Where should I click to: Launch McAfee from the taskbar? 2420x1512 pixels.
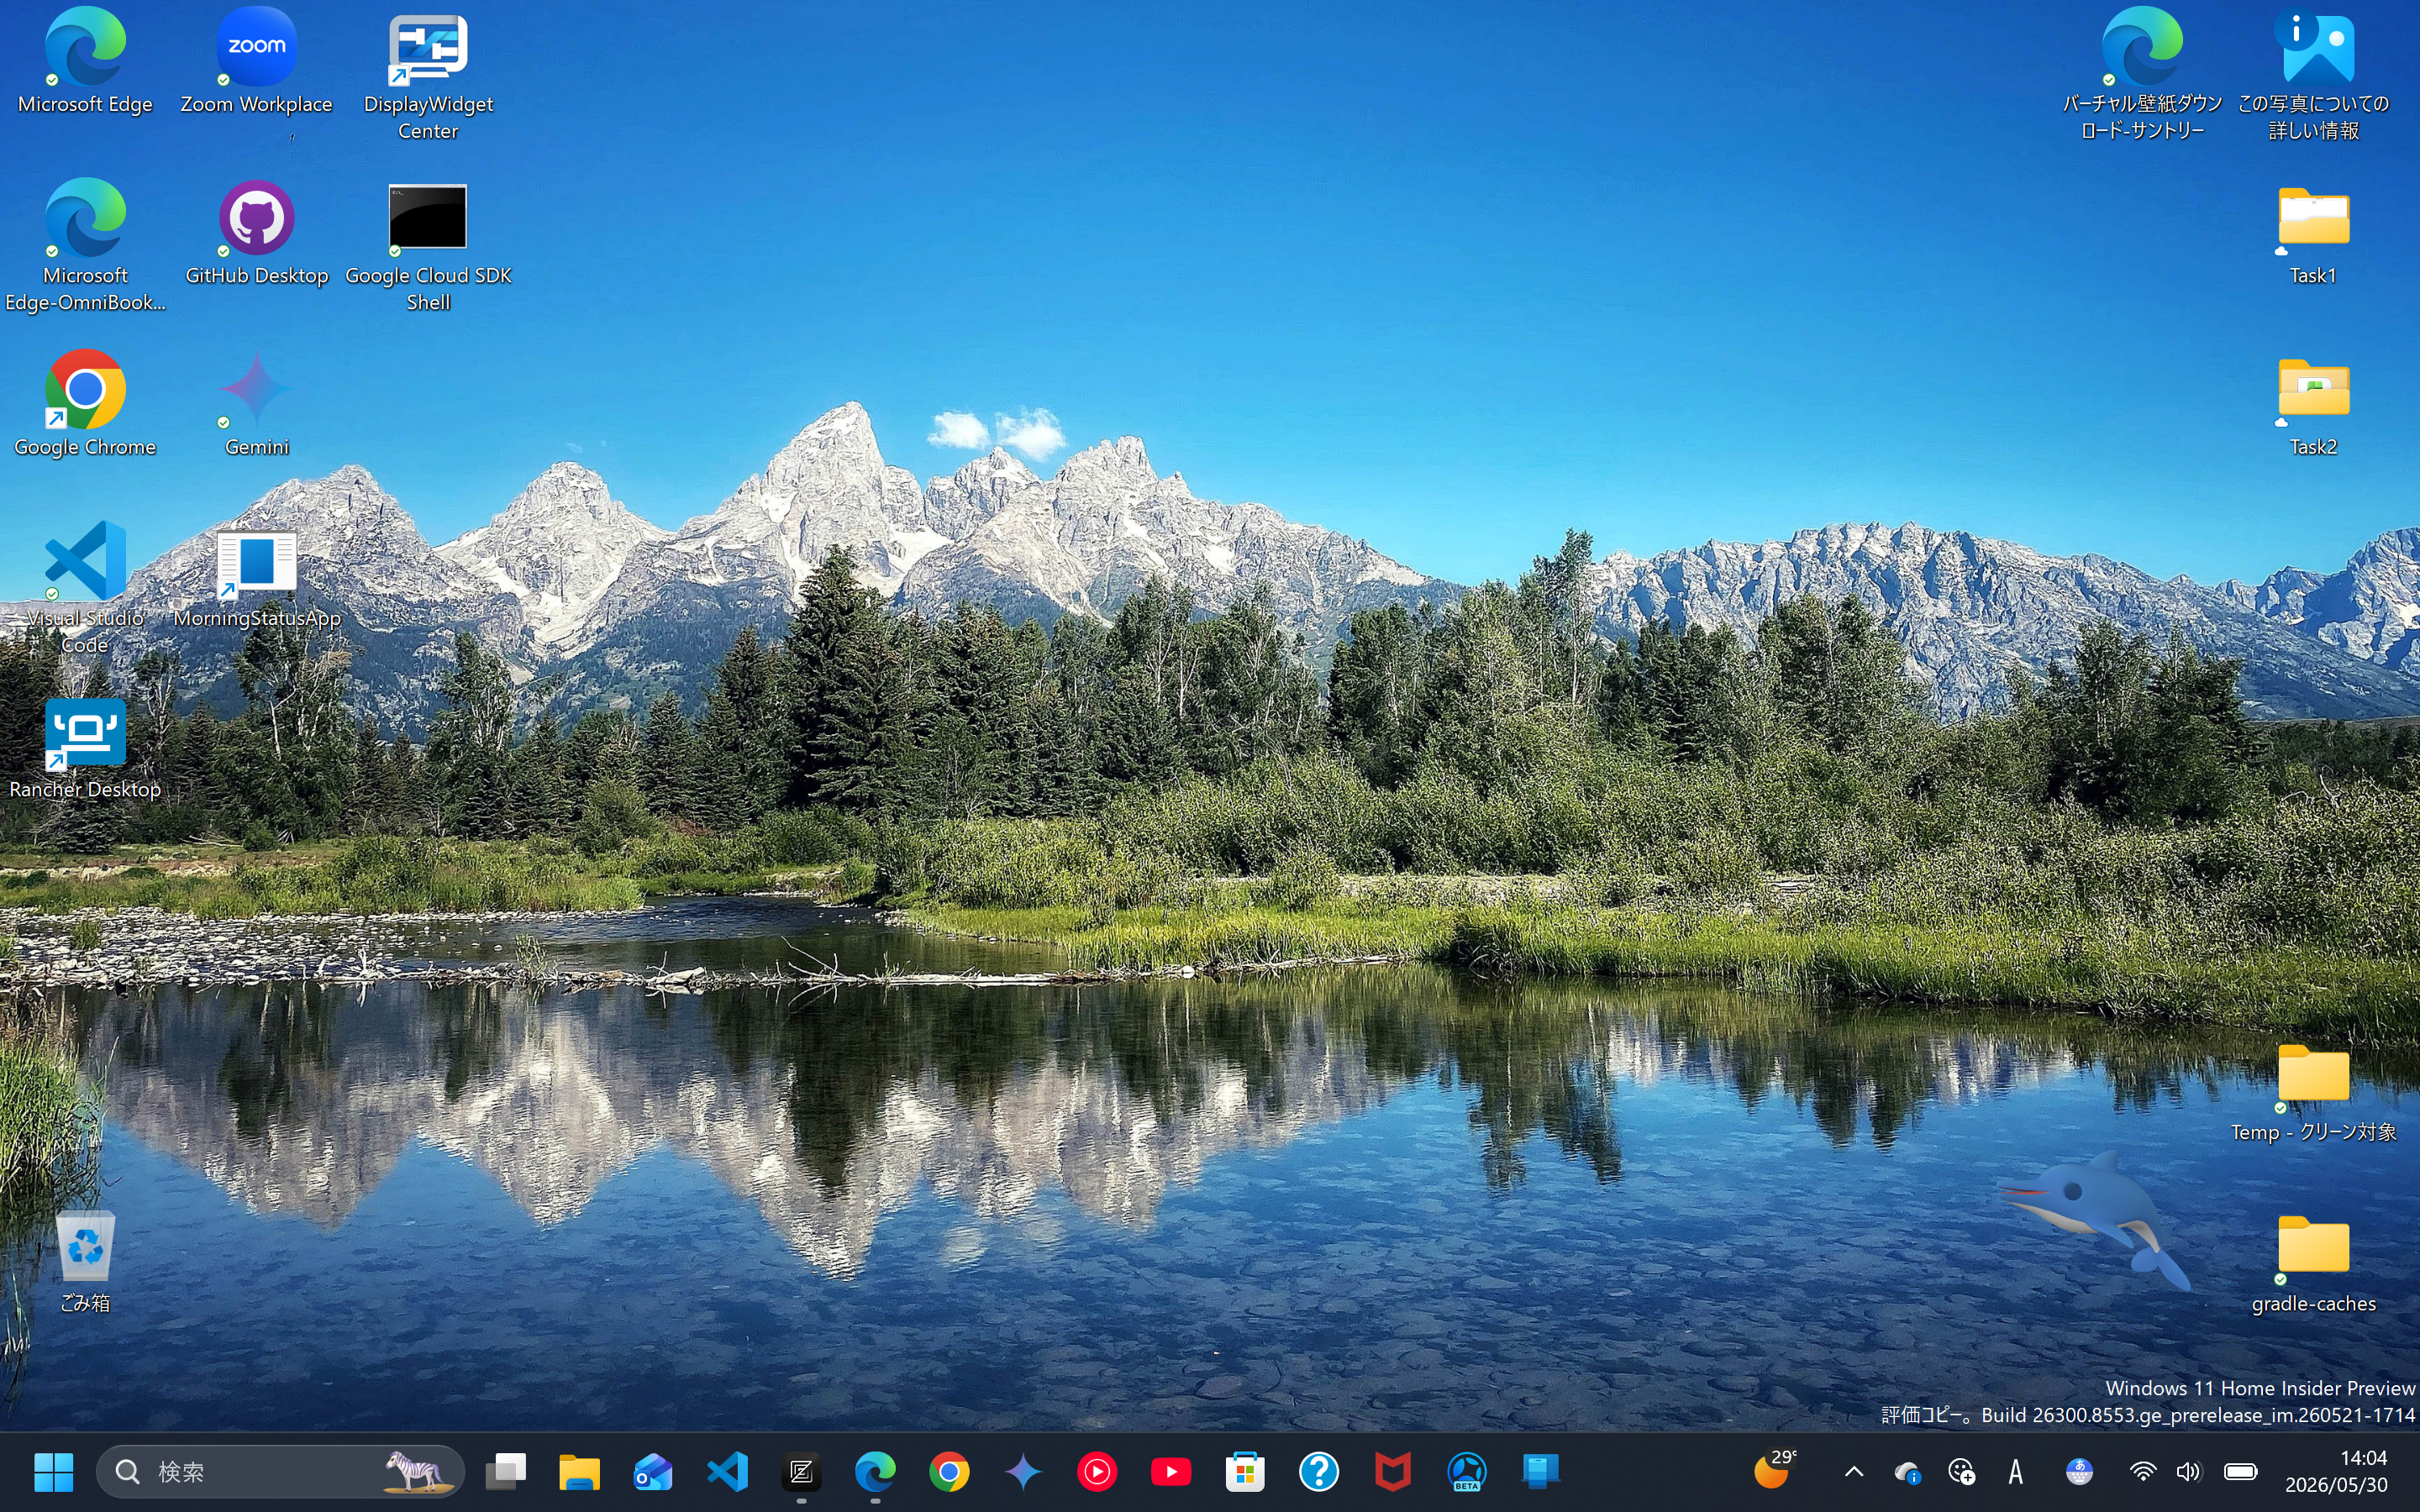coord(1393,1471)
